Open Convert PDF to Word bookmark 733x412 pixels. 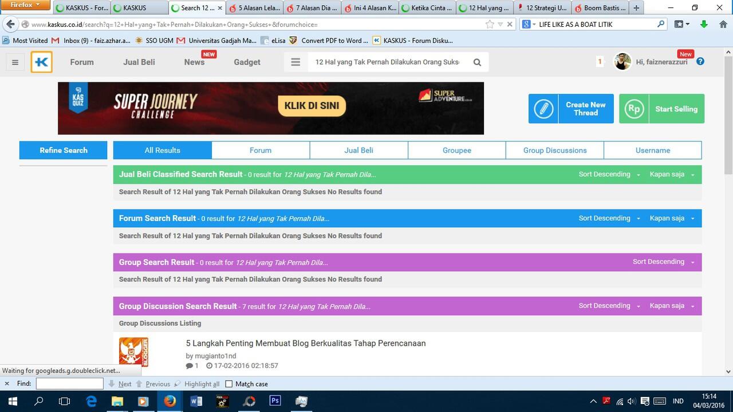click(x=329, y=41)
